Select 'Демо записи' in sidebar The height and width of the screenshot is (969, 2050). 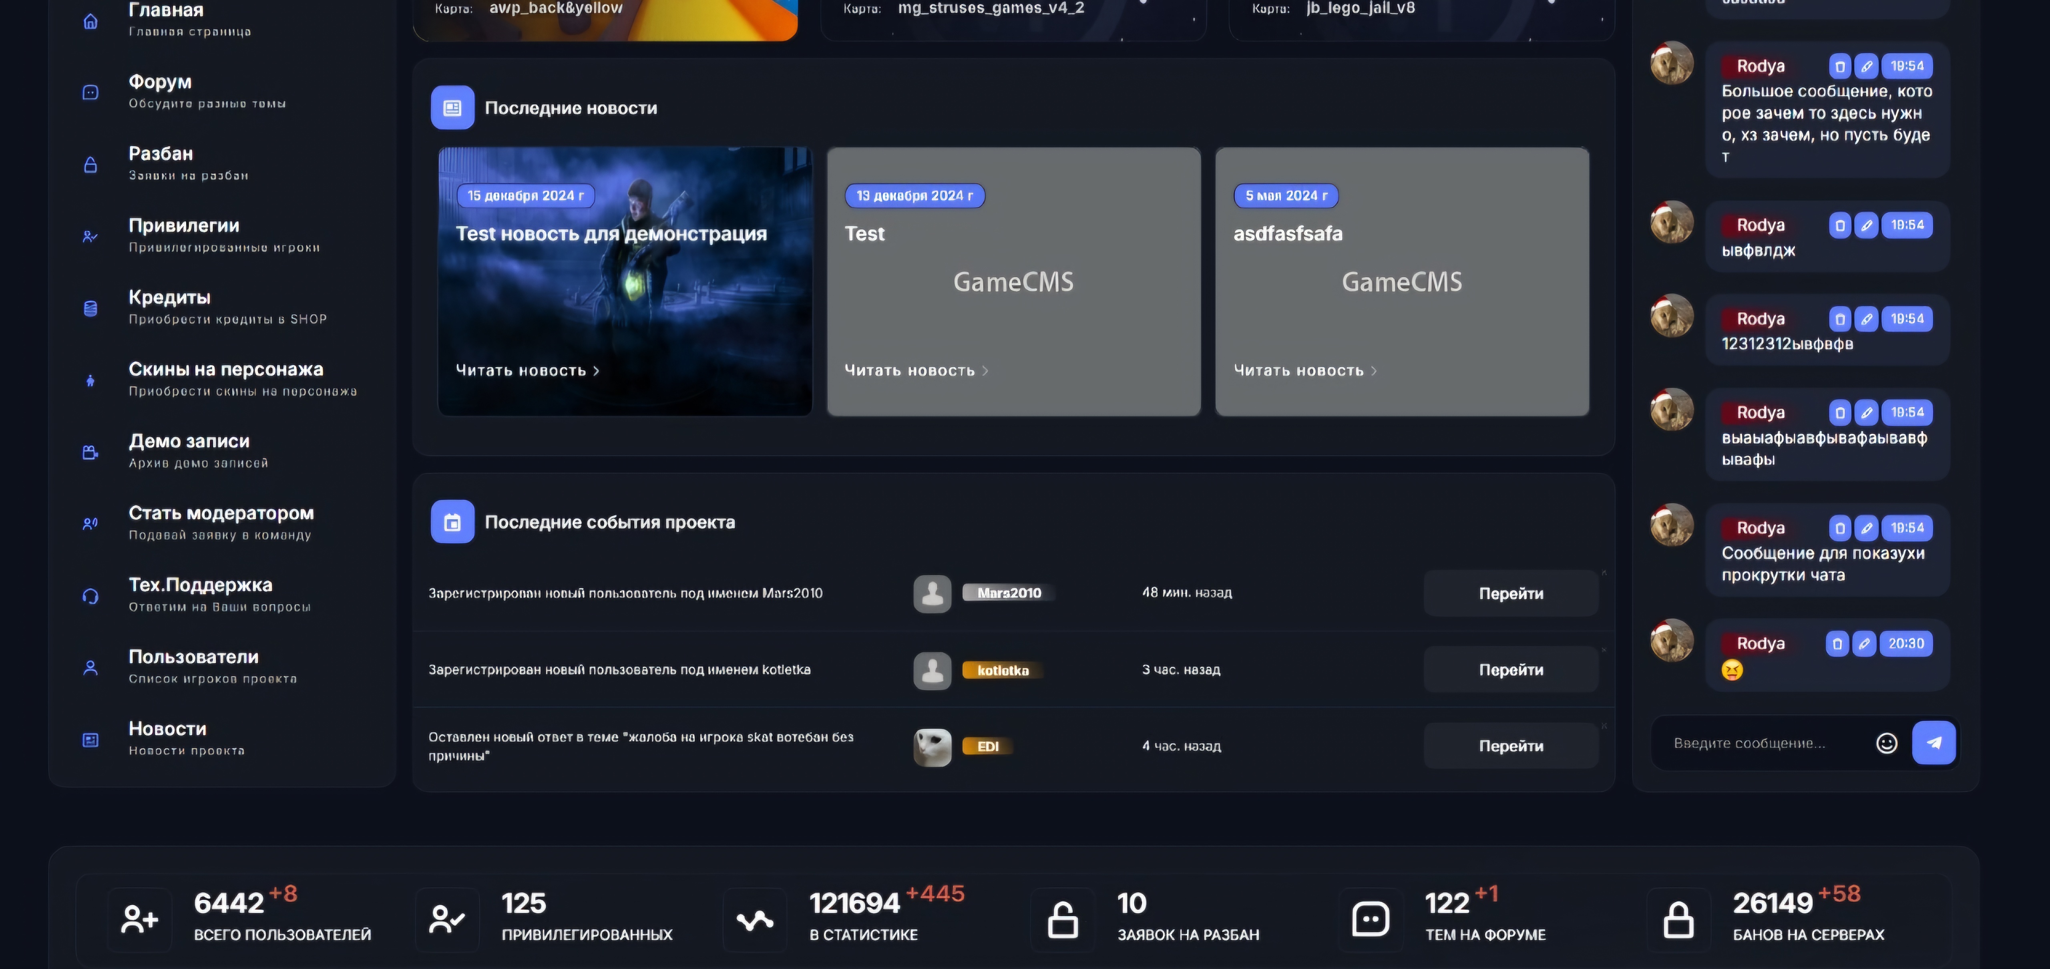point(189,442)
